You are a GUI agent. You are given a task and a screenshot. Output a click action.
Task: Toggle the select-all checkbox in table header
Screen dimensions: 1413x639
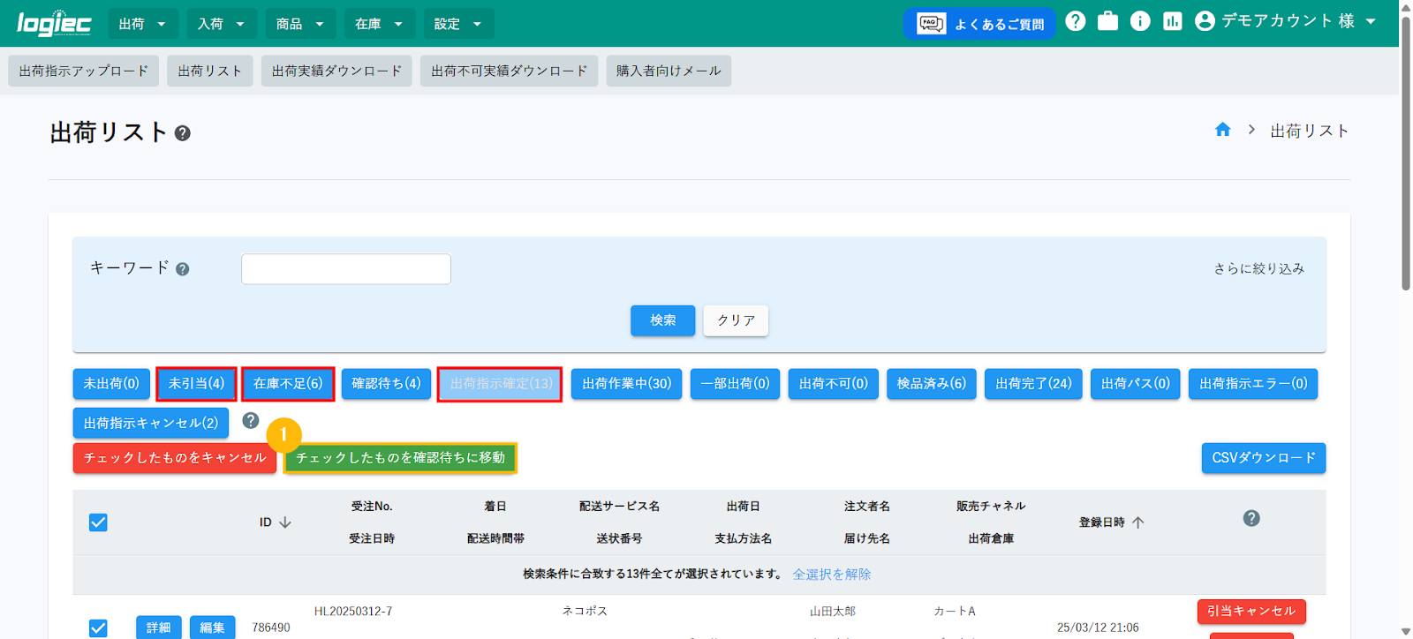(x=98, y=522)
